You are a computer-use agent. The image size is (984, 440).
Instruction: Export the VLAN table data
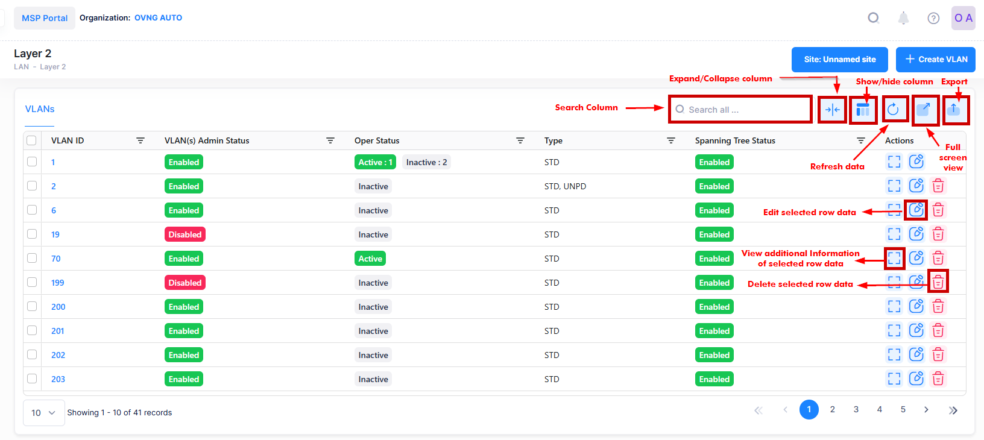click(953, 109)
